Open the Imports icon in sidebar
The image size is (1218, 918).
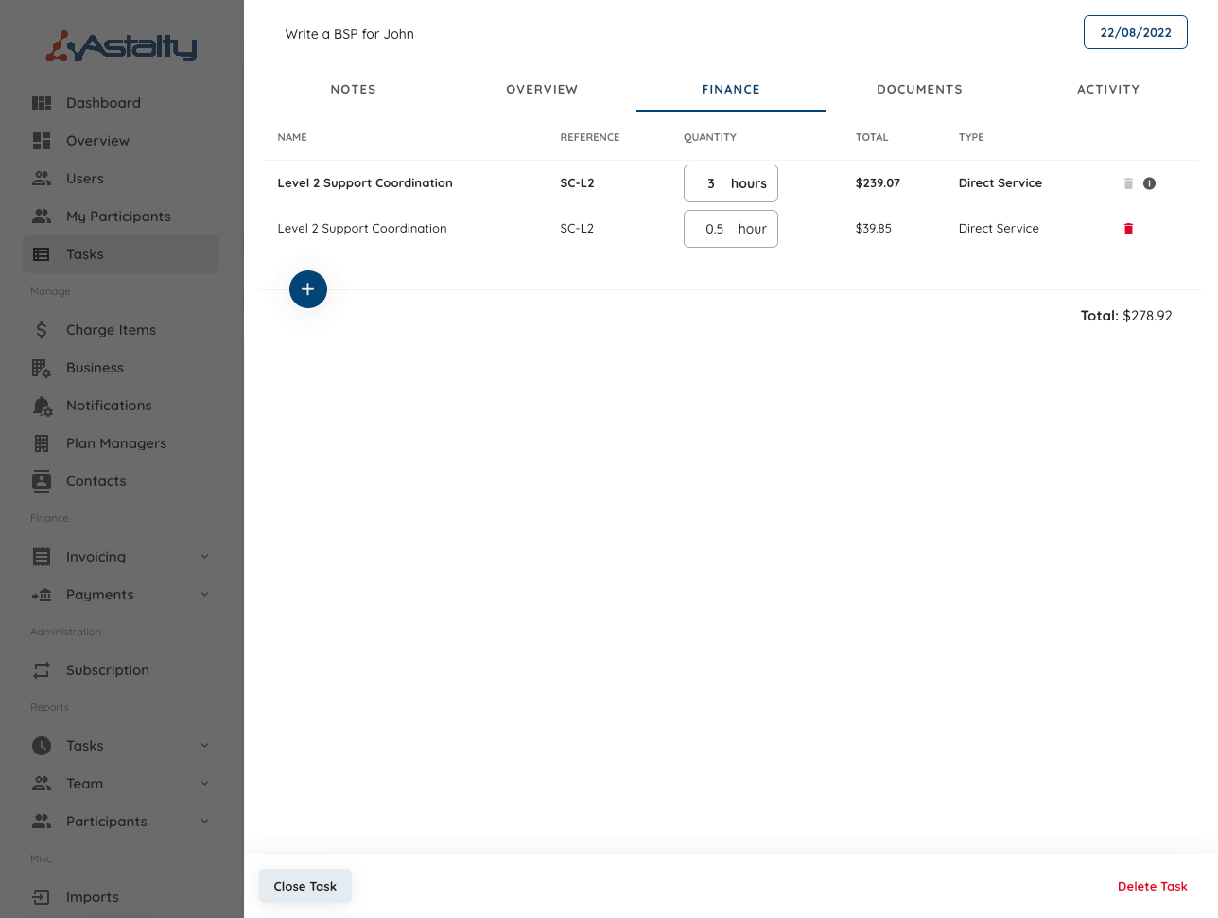click(42, 897)
